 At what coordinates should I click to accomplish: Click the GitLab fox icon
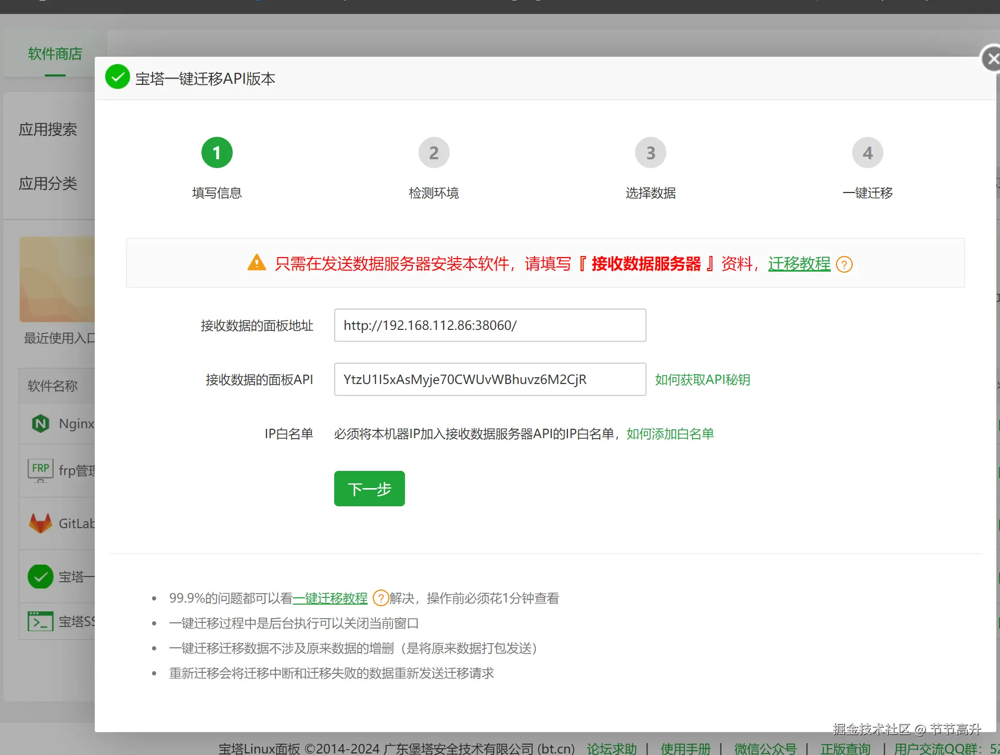pos(40,523)
